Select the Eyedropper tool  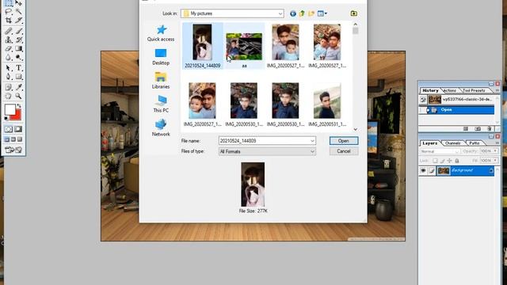[19, 87]
